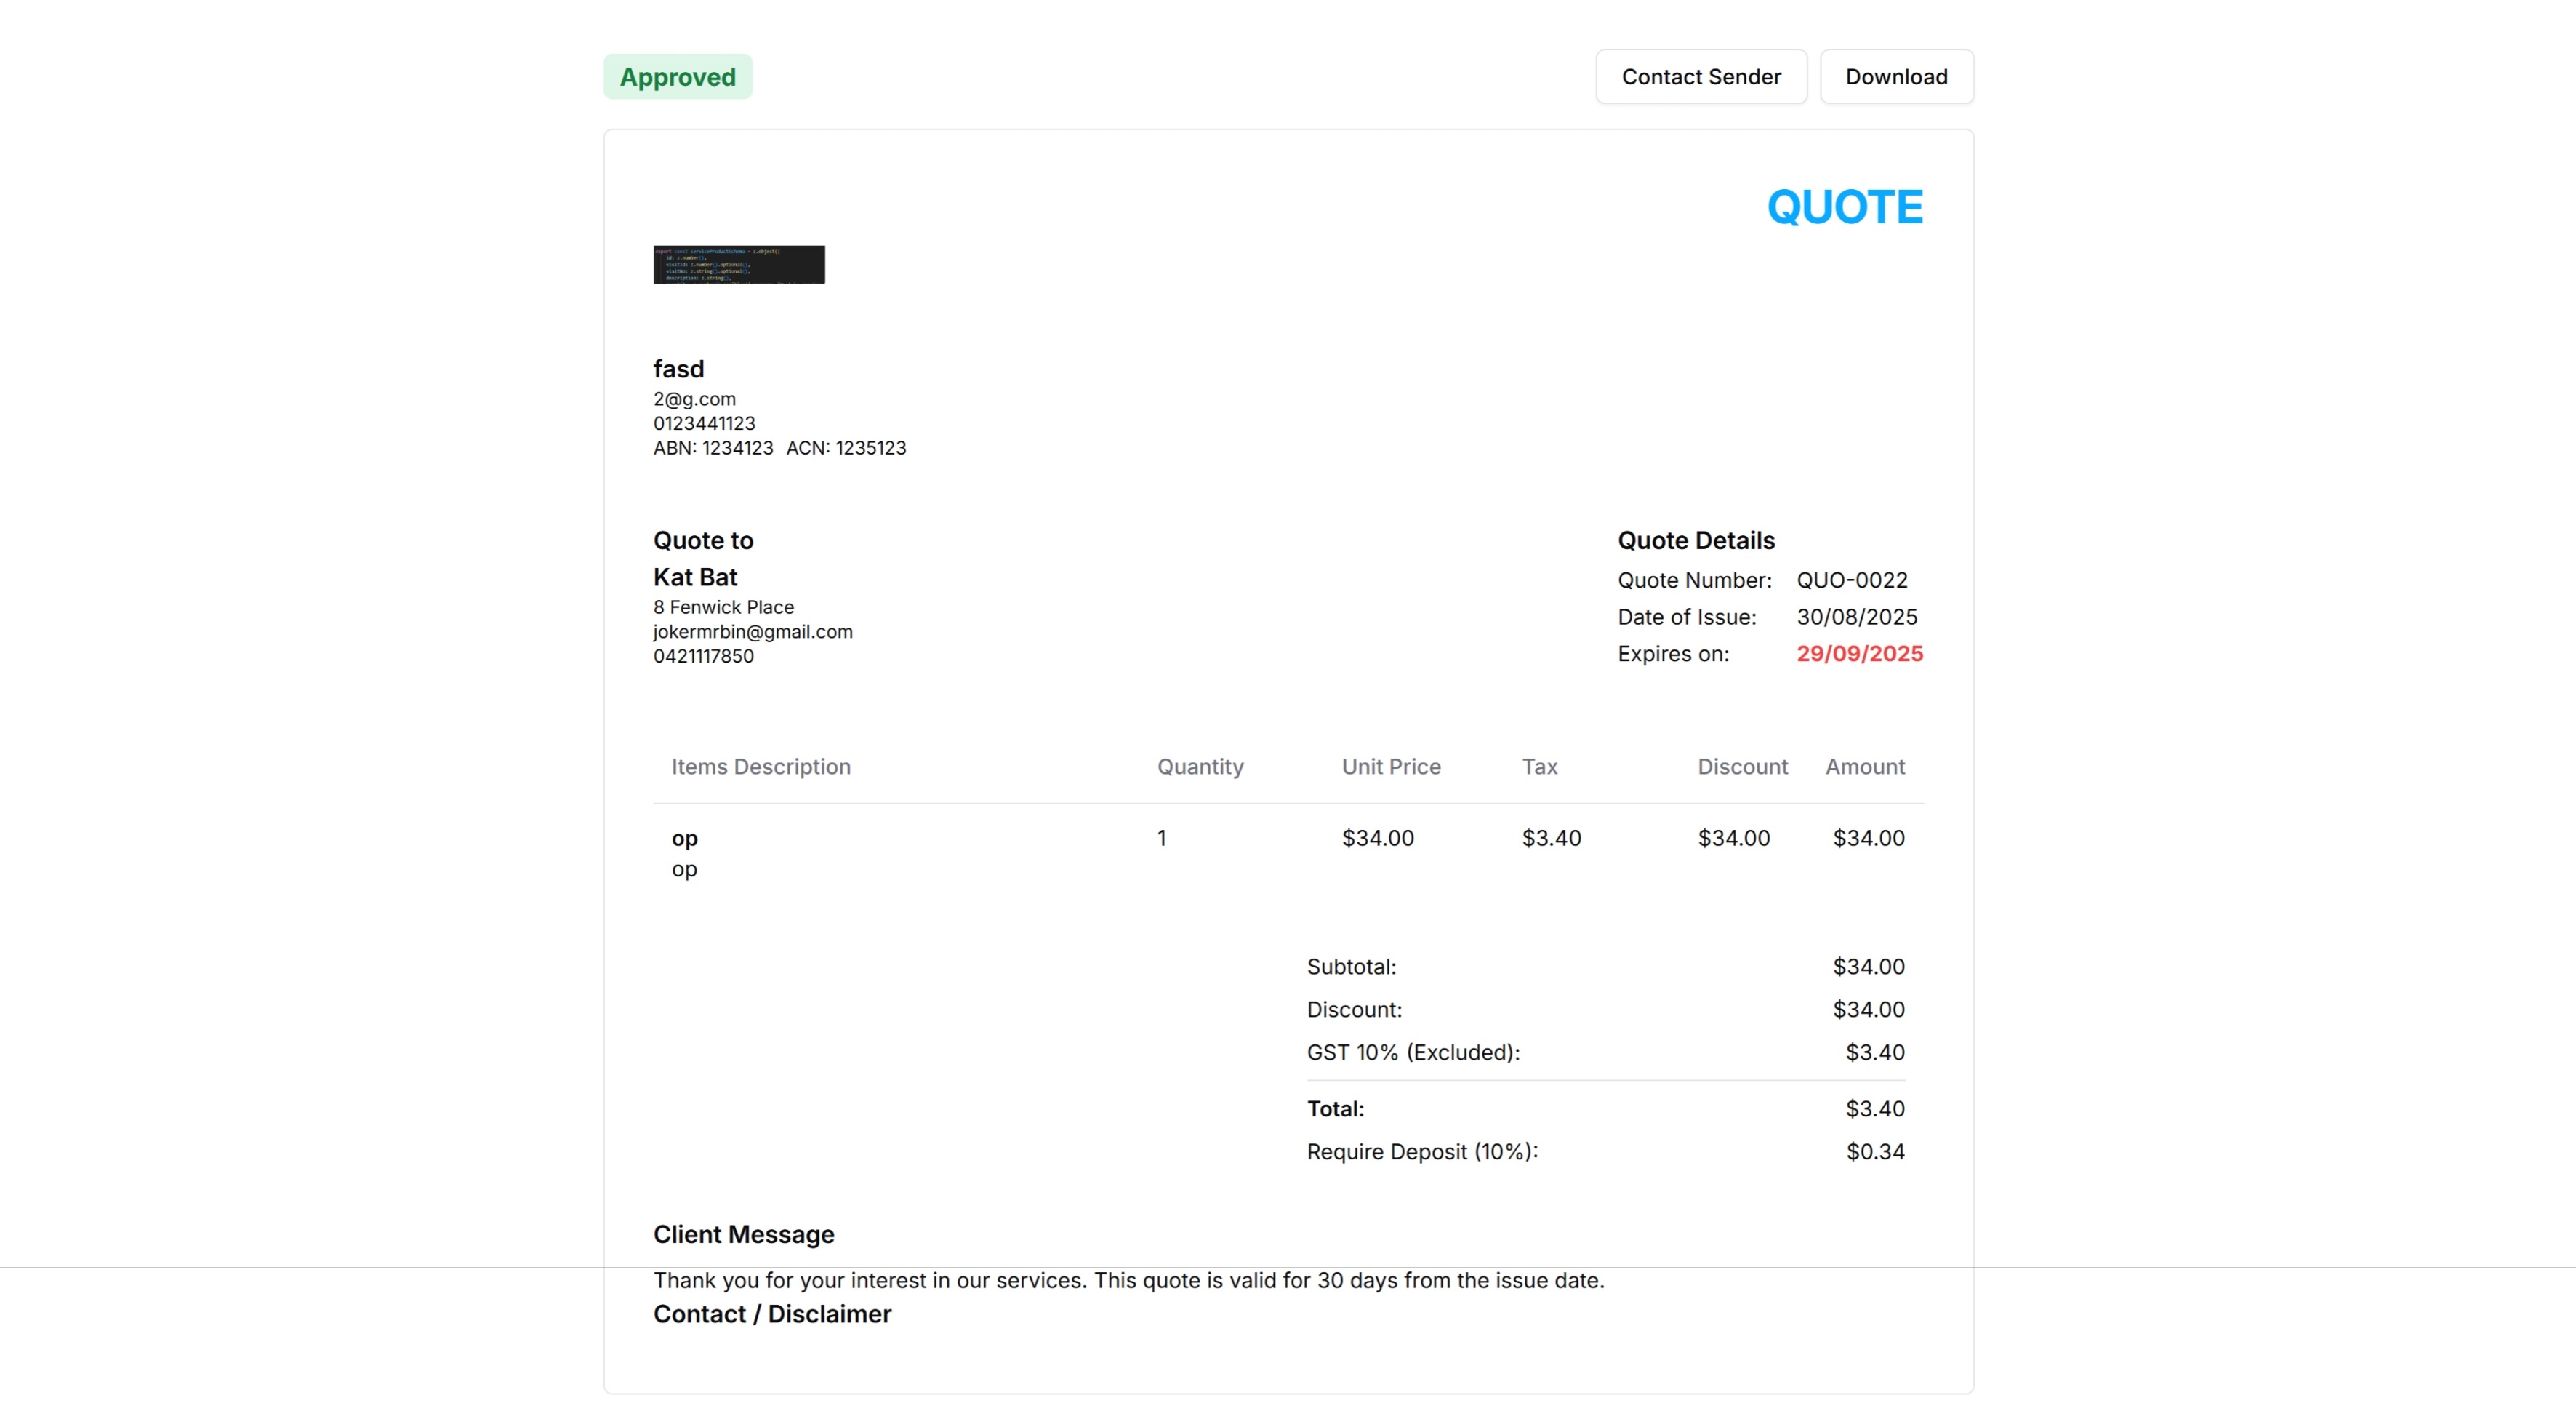
Task: Click the client name Kat Bat
Action: tap(695, 577)
